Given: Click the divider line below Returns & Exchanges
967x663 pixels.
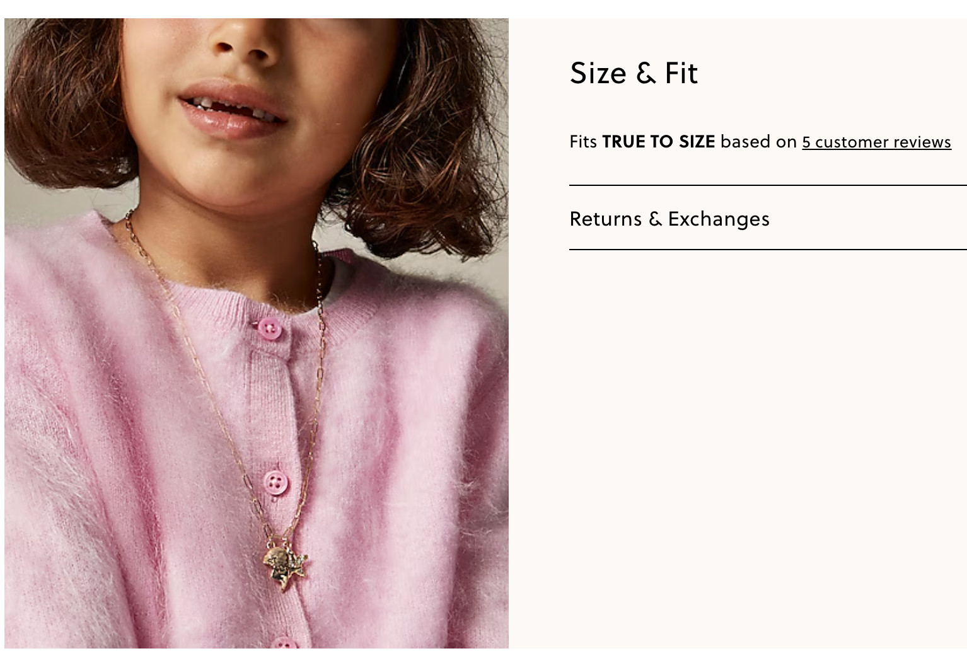Looking at the screenshot, I should (x=768, y=250).
